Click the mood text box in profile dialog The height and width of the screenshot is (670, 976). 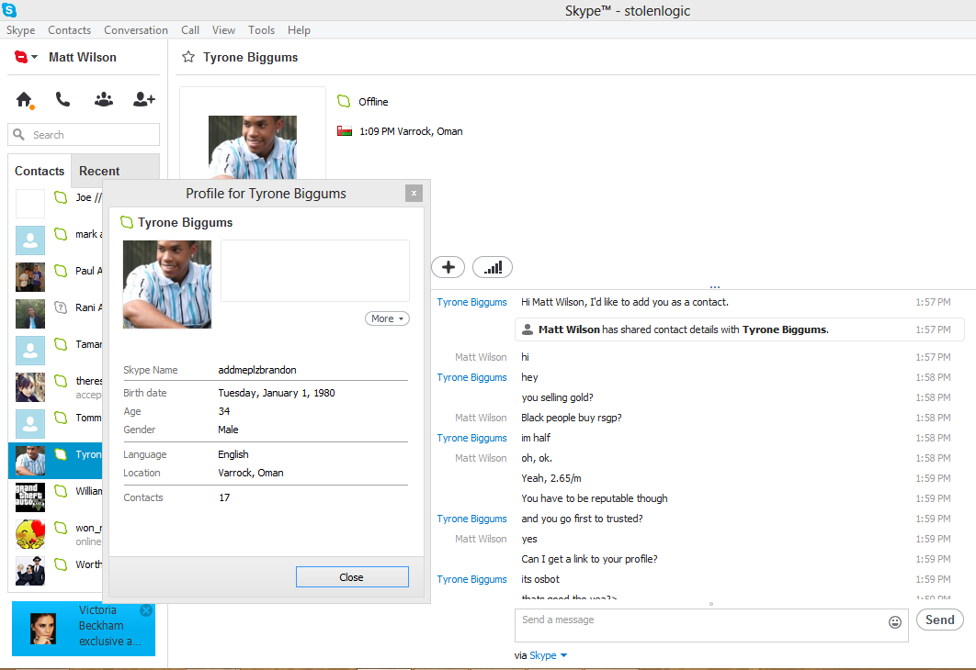click(x=315, y=271)
